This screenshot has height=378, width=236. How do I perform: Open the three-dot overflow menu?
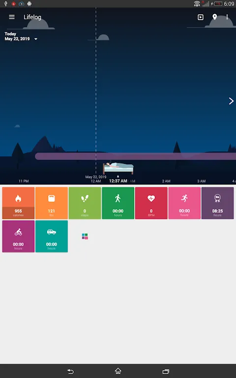click(227, 17)
